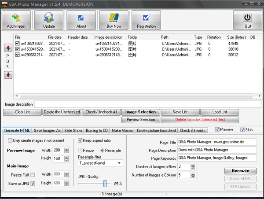Open the About dialog icon
This screenshot has height=199, width=264.
(81, 18)
